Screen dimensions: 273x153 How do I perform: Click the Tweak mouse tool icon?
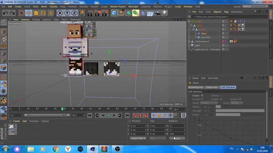coord(4,84)
